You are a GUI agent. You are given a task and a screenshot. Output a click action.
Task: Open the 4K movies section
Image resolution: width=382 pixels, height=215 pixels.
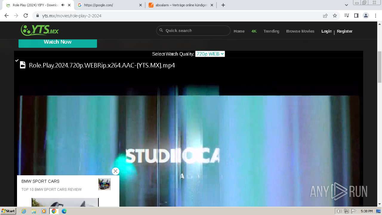(x=254, y=31)
